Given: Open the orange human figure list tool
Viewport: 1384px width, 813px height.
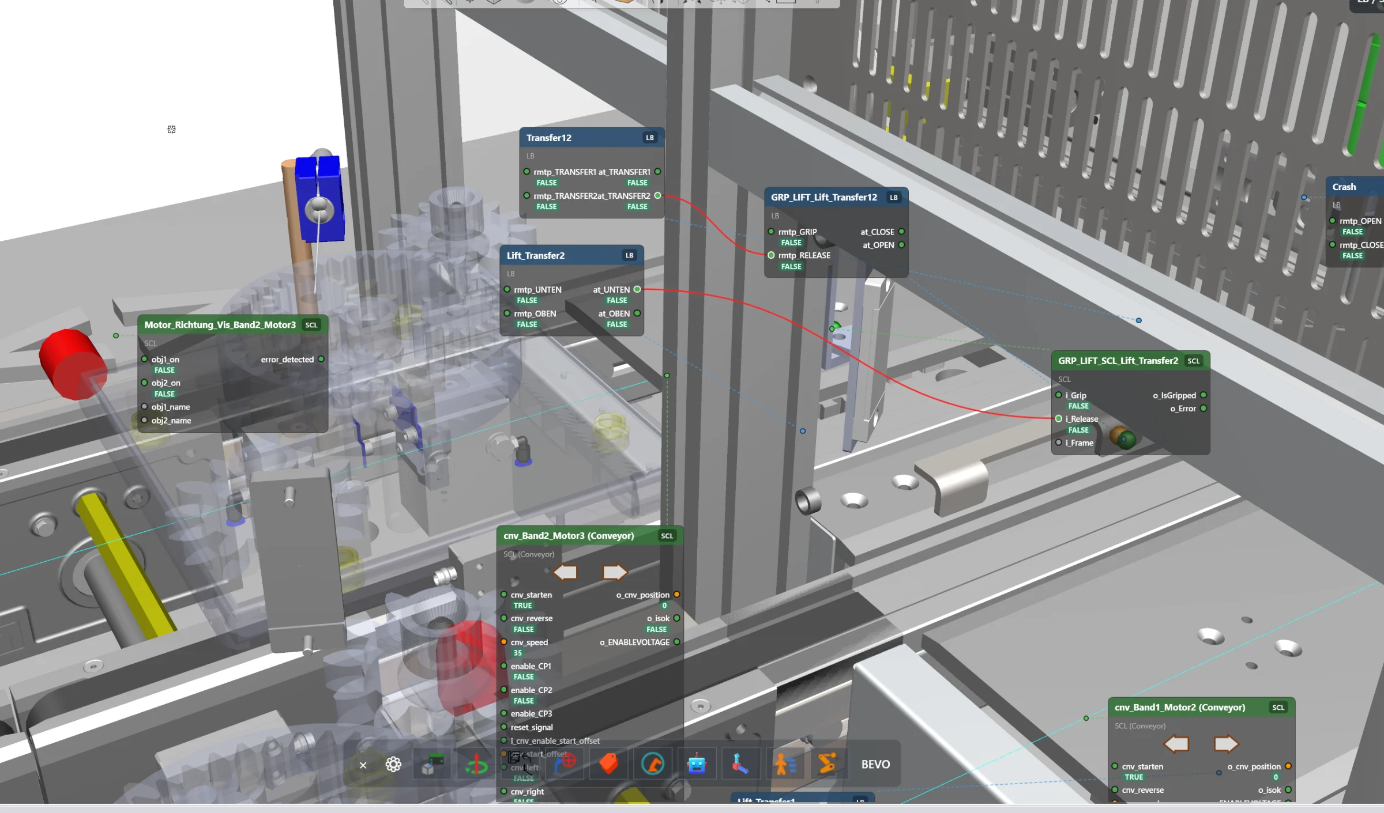Looking at the screenshot, I should pyautogui.click(x=785, y=765).
